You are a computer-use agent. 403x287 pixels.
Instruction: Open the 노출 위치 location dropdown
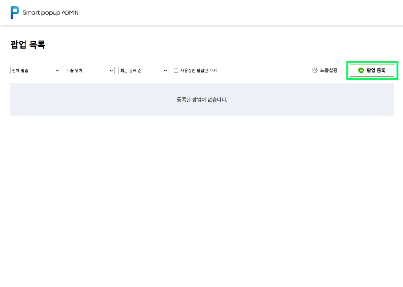(89, 70)
